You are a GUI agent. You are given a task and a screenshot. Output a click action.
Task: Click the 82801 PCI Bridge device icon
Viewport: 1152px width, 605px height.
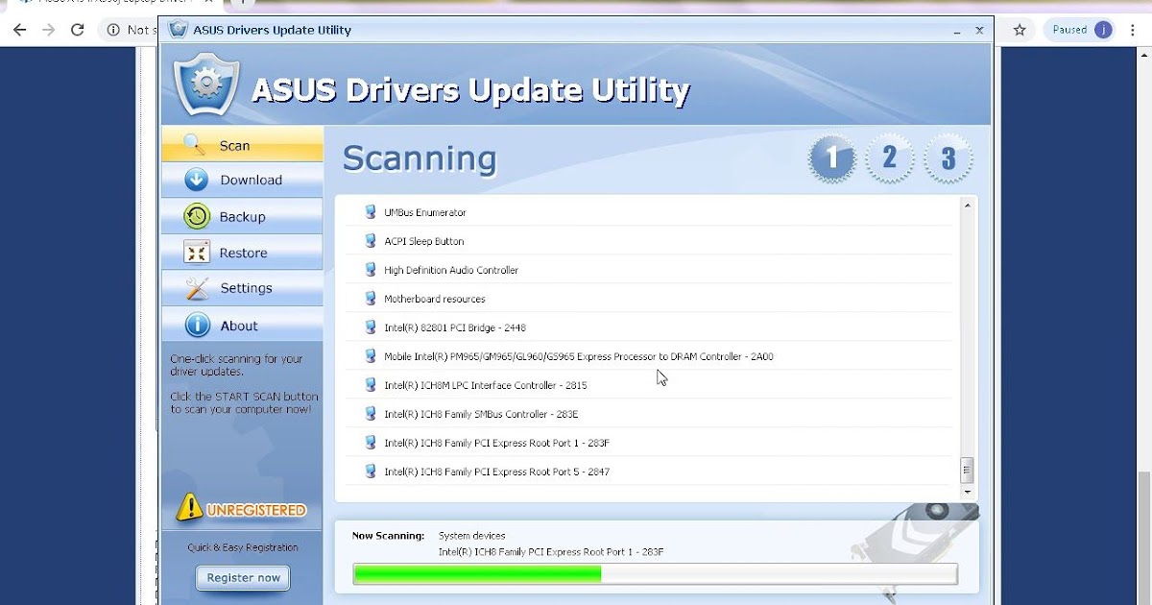point(371,327)
